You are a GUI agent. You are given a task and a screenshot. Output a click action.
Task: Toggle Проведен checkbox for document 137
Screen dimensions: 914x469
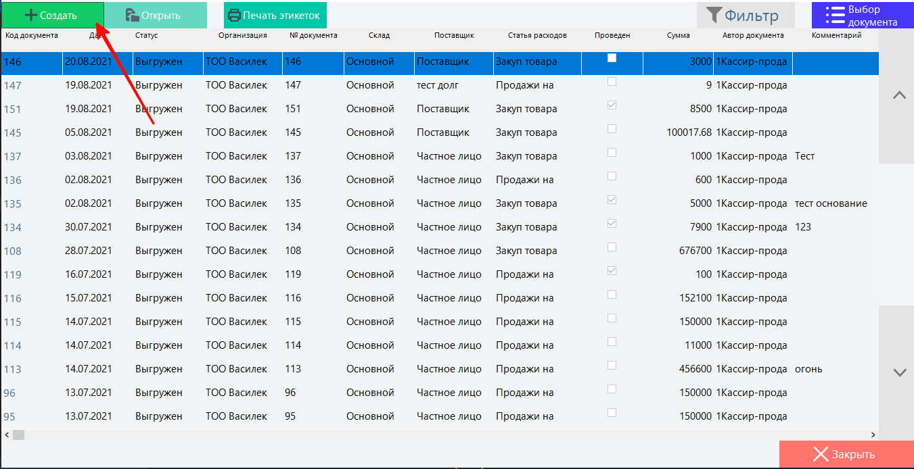coord(612,153)
